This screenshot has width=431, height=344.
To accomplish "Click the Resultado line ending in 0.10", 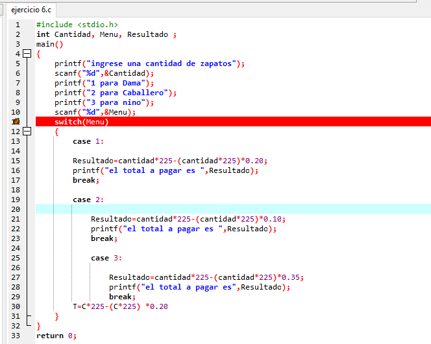I will 188,219.
